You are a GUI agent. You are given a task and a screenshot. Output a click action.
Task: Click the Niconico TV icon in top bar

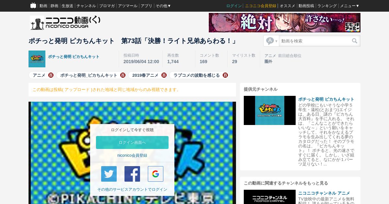coord(33,6)
